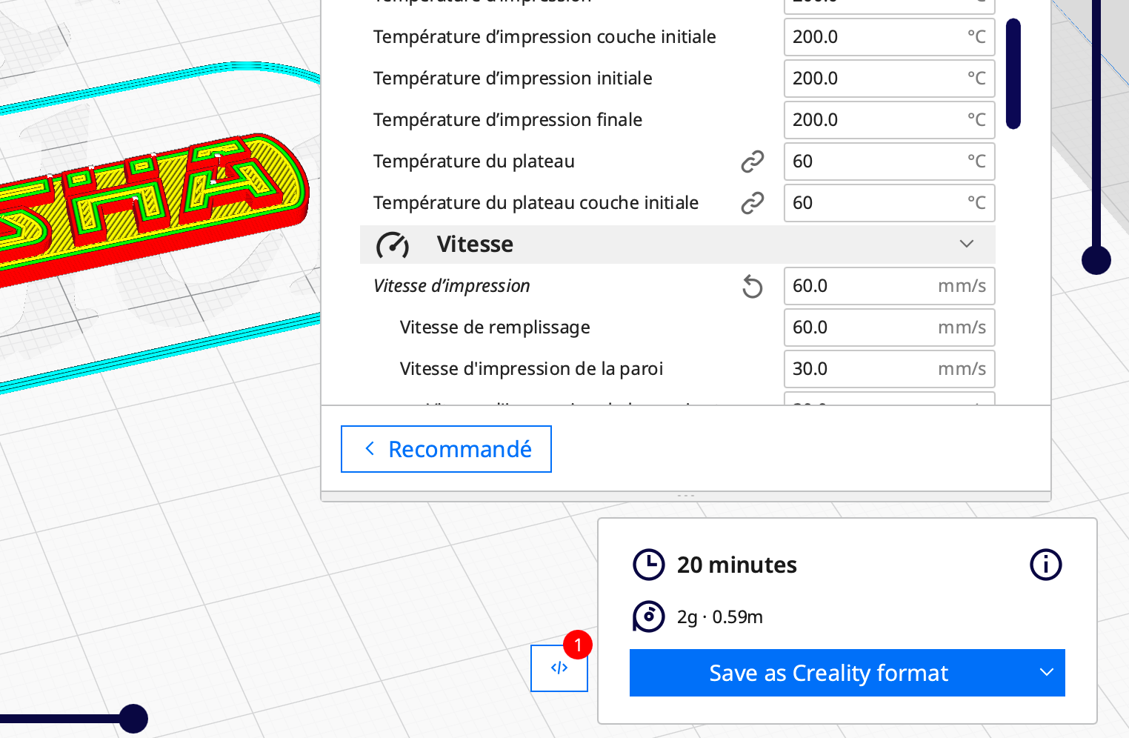Open print time info icon
The image size is (1129, 738).
(1045, 565)
